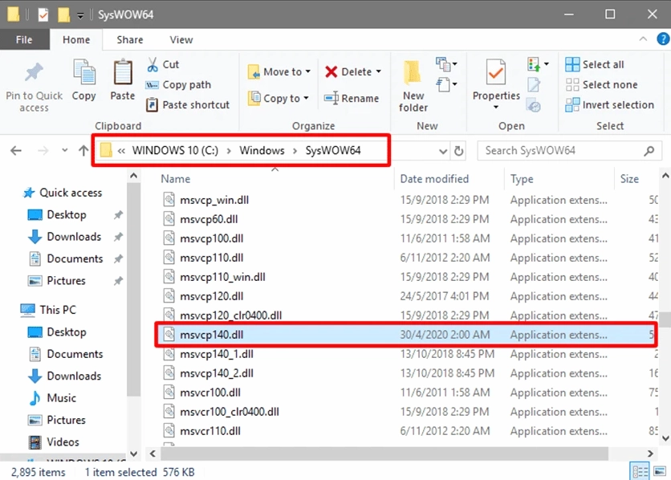Open recent locations dropdown arrow
Image resolution: width=671 pixels, height=480 pixels.
[x=65, y=150]
